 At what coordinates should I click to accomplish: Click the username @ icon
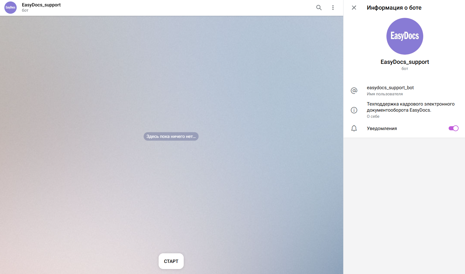(x=354, y=91)
